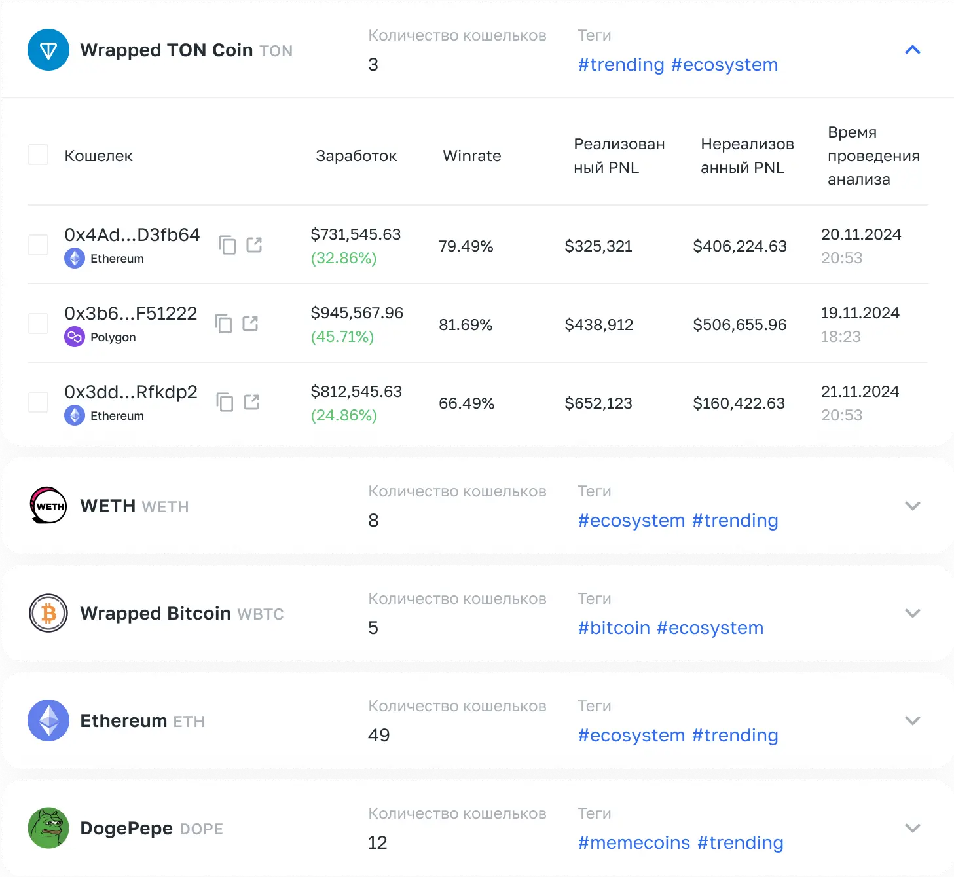Image resolution: width=954 pixels, height=877 pixels.
Task: Check the 0x4Ad...D3fb64 wallet checkbox
Action: pyautogui.click(x=38, y=245)
